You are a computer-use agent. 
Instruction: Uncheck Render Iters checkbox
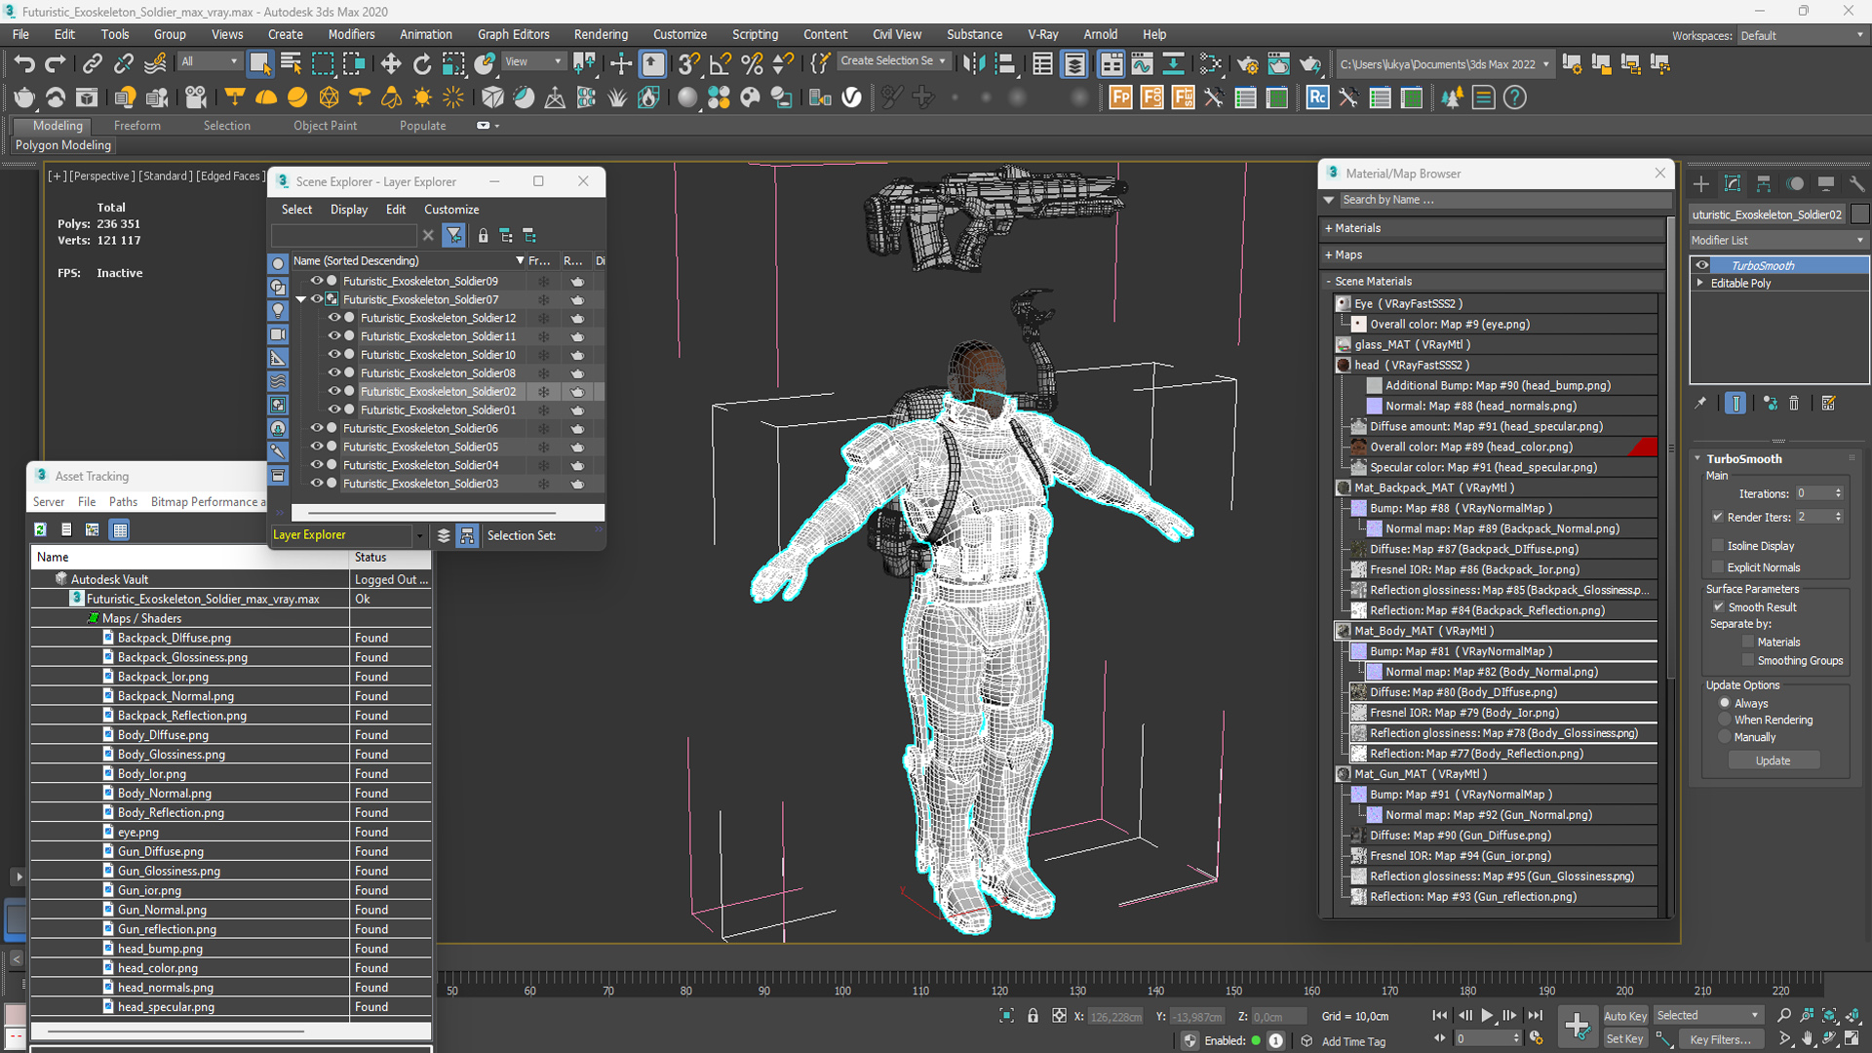click(x=1718, y=517)
